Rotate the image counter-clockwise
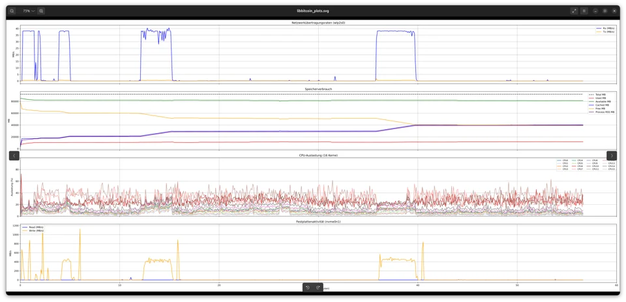This screenshot has height=302, width=626. 308,287
